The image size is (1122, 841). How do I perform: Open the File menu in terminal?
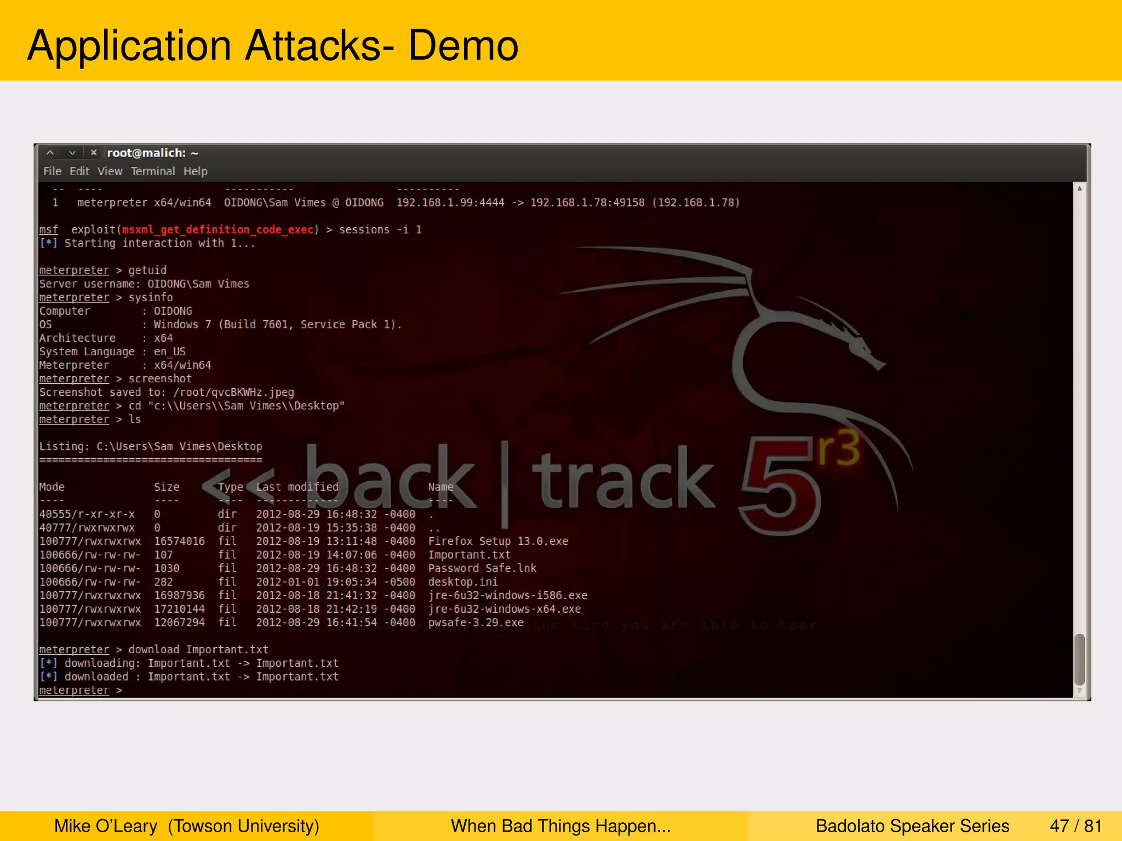[52, 171]
